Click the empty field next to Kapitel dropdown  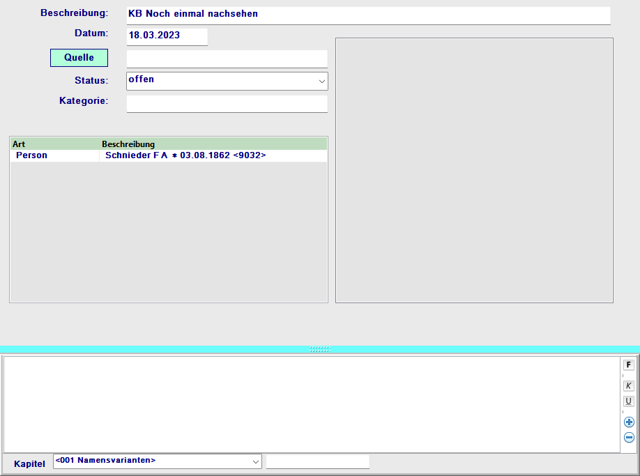[x=318, y=461]
